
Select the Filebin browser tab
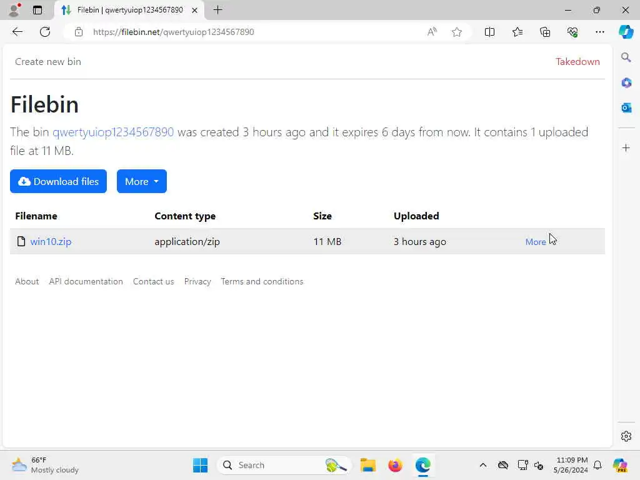pyautogui.click(x=129, y=10)
